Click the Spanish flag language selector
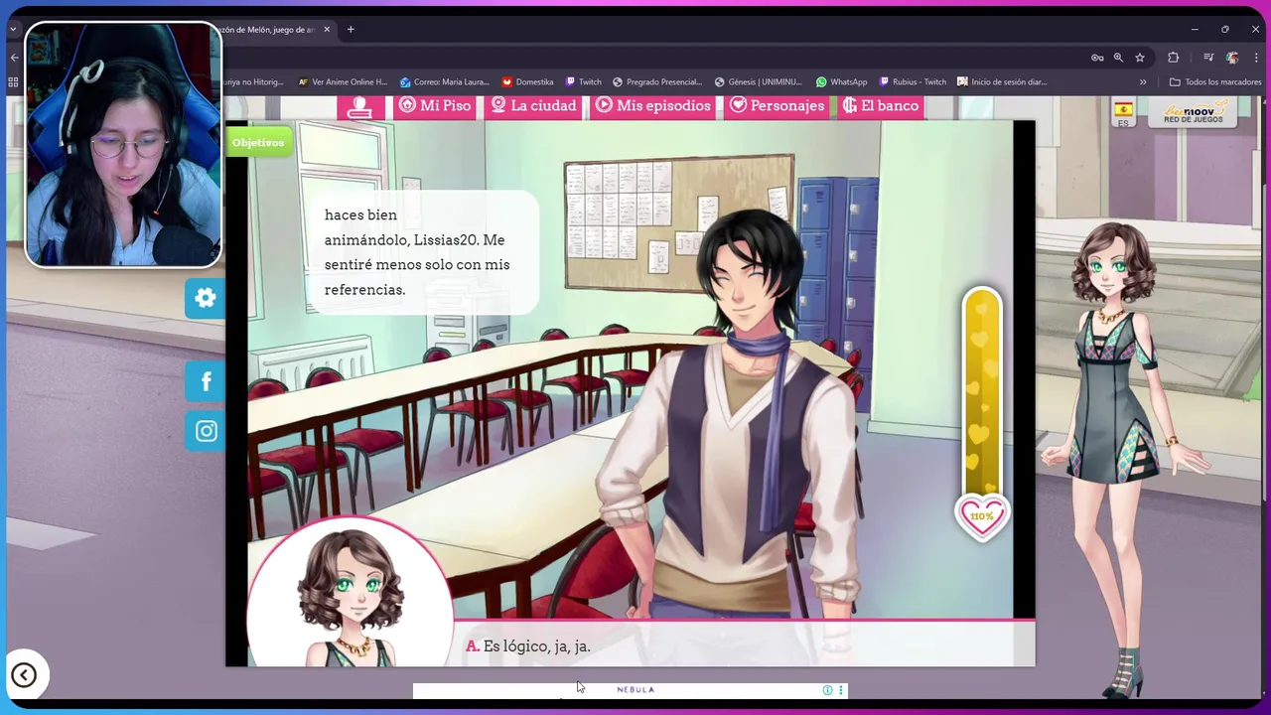 point(1123,112)
